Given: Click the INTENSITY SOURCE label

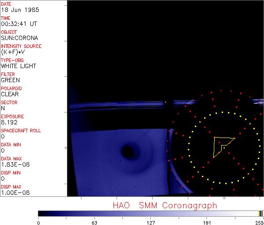Looking at the screenshot, I should pyautogui.click(x=21, y=46).
